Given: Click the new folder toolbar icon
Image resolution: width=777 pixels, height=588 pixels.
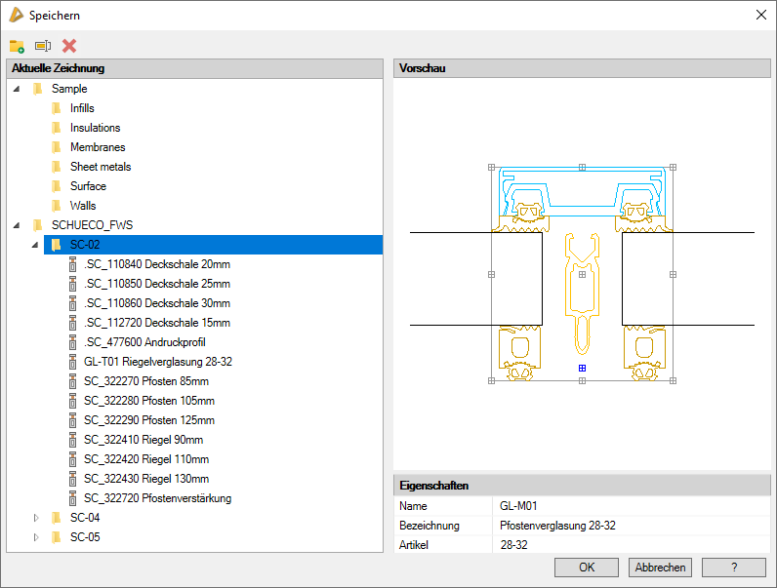Looking at the screenshot, I should pyautogui.click(x=17, y=46).
